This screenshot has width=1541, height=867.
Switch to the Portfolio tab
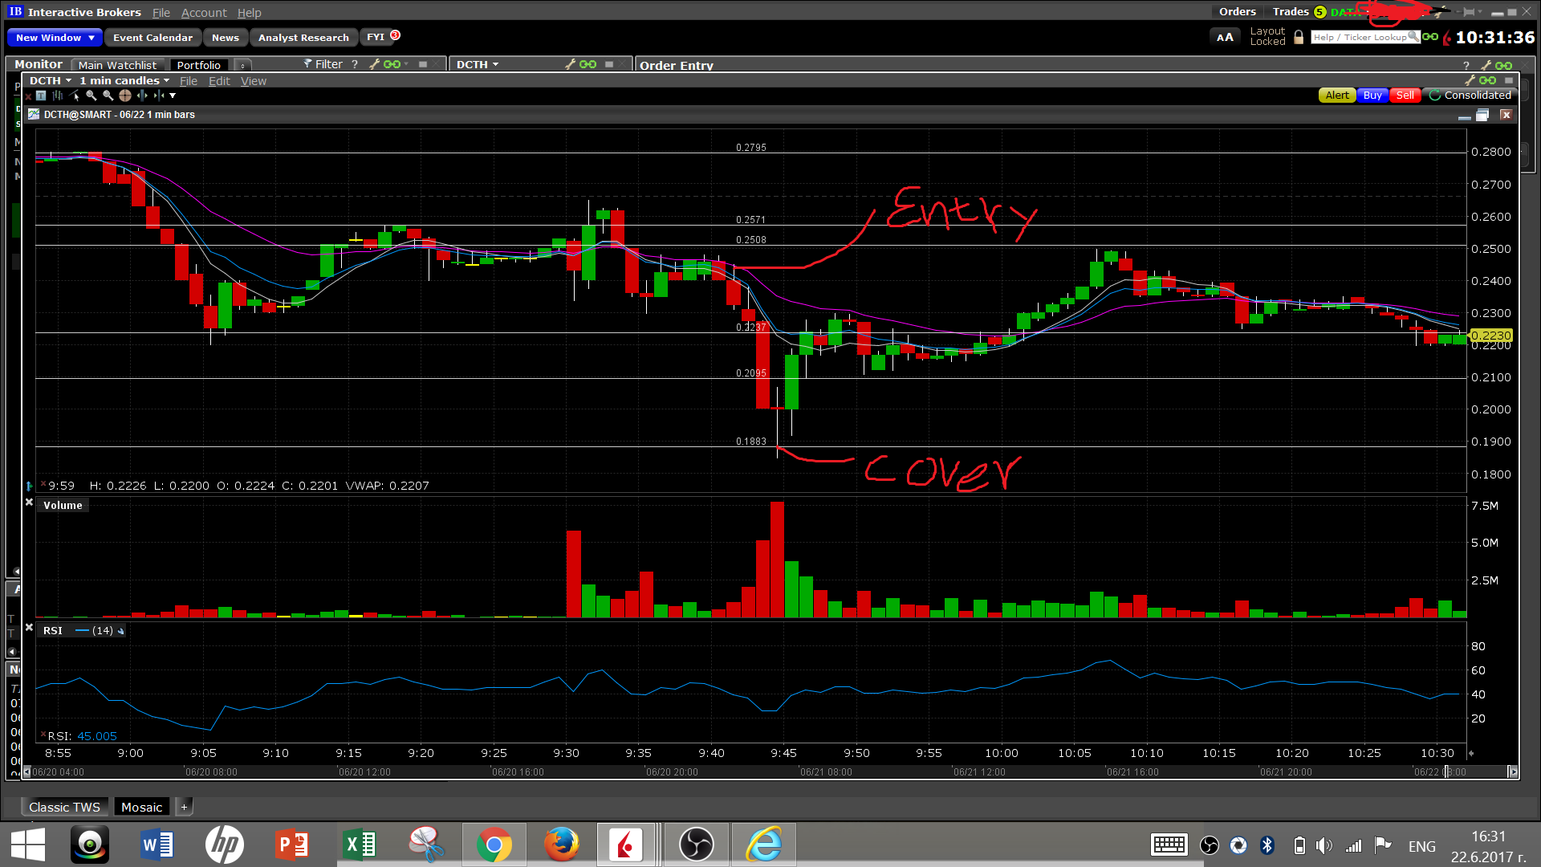(x=198, y=65)
